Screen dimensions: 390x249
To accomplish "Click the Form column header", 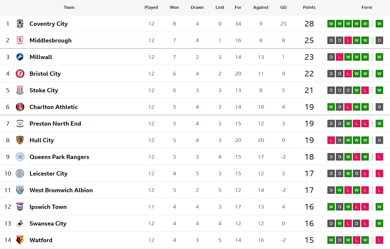I will click(x=367, y=8).
